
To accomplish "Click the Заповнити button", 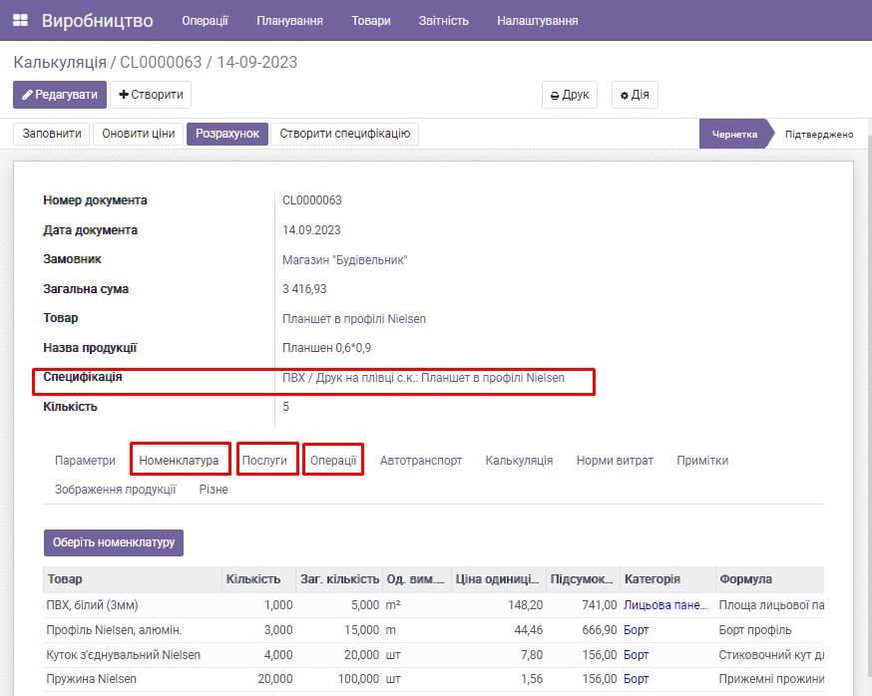I will [x=52, y=134].
